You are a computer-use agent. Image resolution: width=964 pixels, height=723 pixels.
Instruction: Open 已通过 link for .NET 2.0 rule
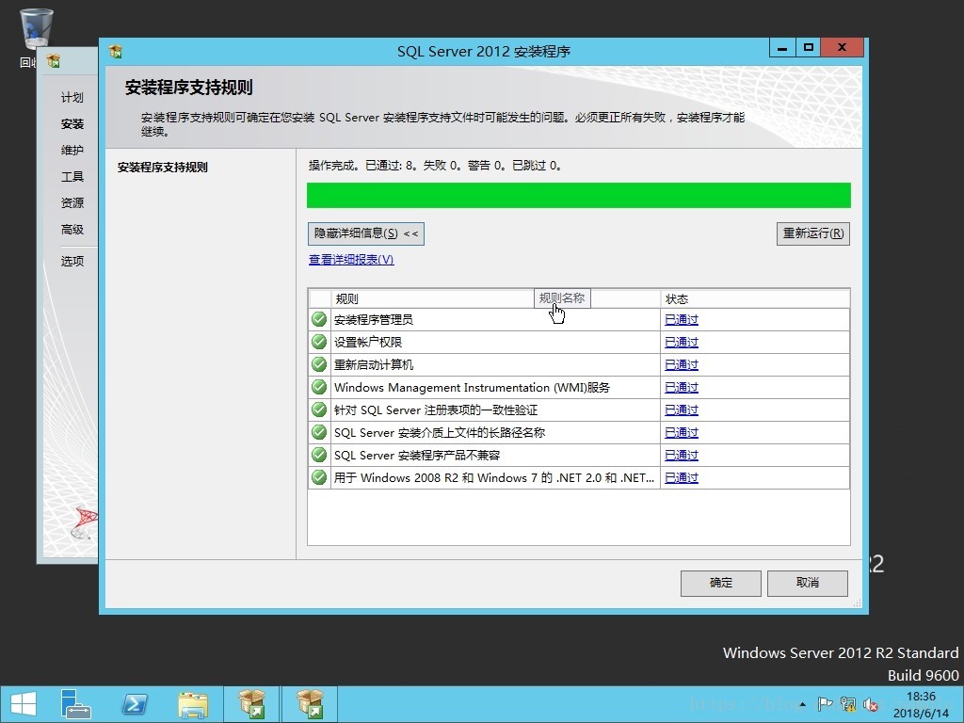[x=682, y=478]
